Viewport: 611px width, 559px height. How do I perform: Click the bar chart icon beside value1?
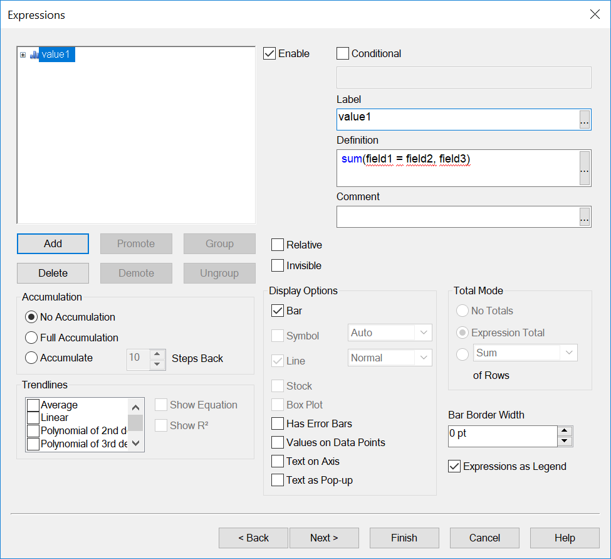[34, 55]
